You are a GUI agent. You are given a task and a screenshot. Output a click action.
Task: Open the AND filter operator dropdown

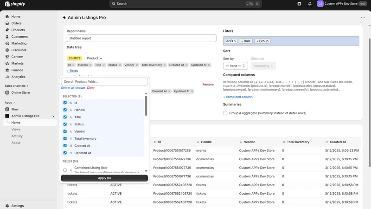230,41
